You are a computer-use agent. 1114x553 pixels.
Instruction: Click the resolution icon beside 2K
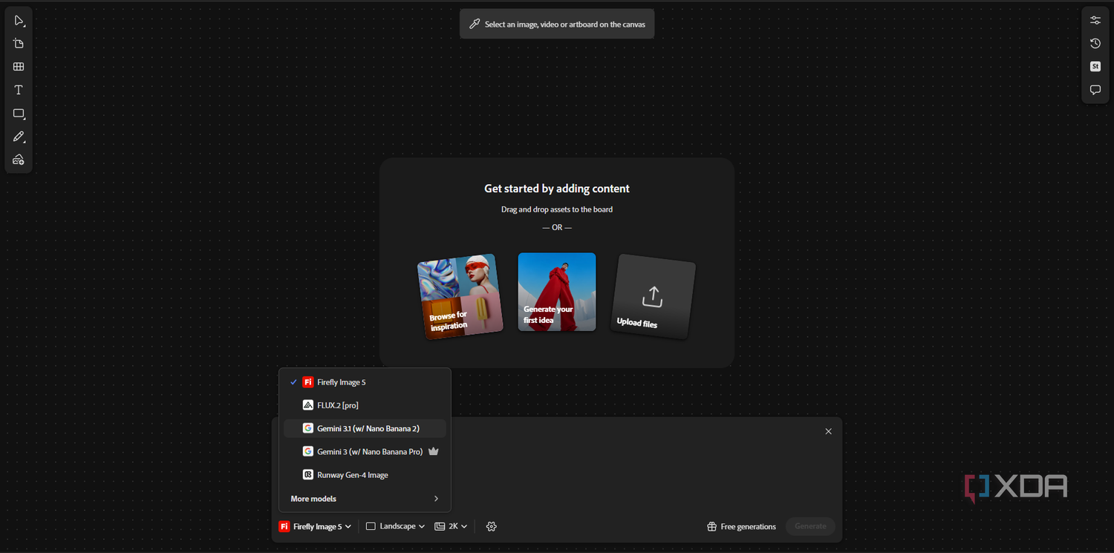(x=440, y=526)
